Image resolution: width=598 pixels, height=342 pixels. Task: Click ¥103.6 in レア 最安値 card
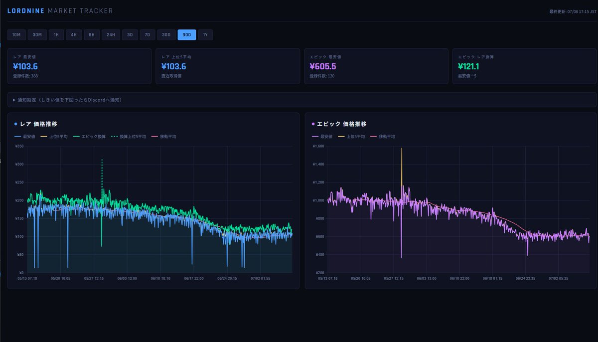[25, 66]
